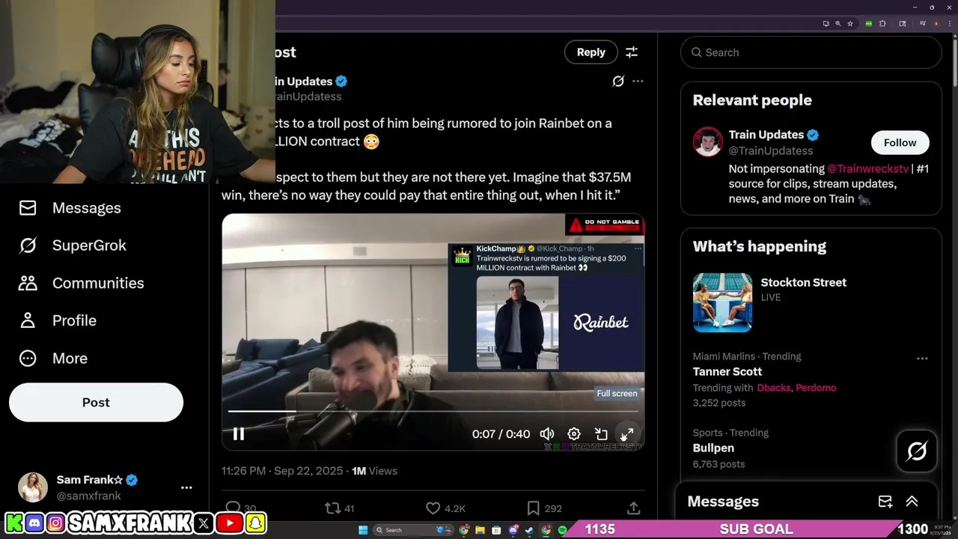This screenshot has height=539, width=958.
Task: Like the post with heart icon
Action: pyautogui.click(x=433, y=508)
